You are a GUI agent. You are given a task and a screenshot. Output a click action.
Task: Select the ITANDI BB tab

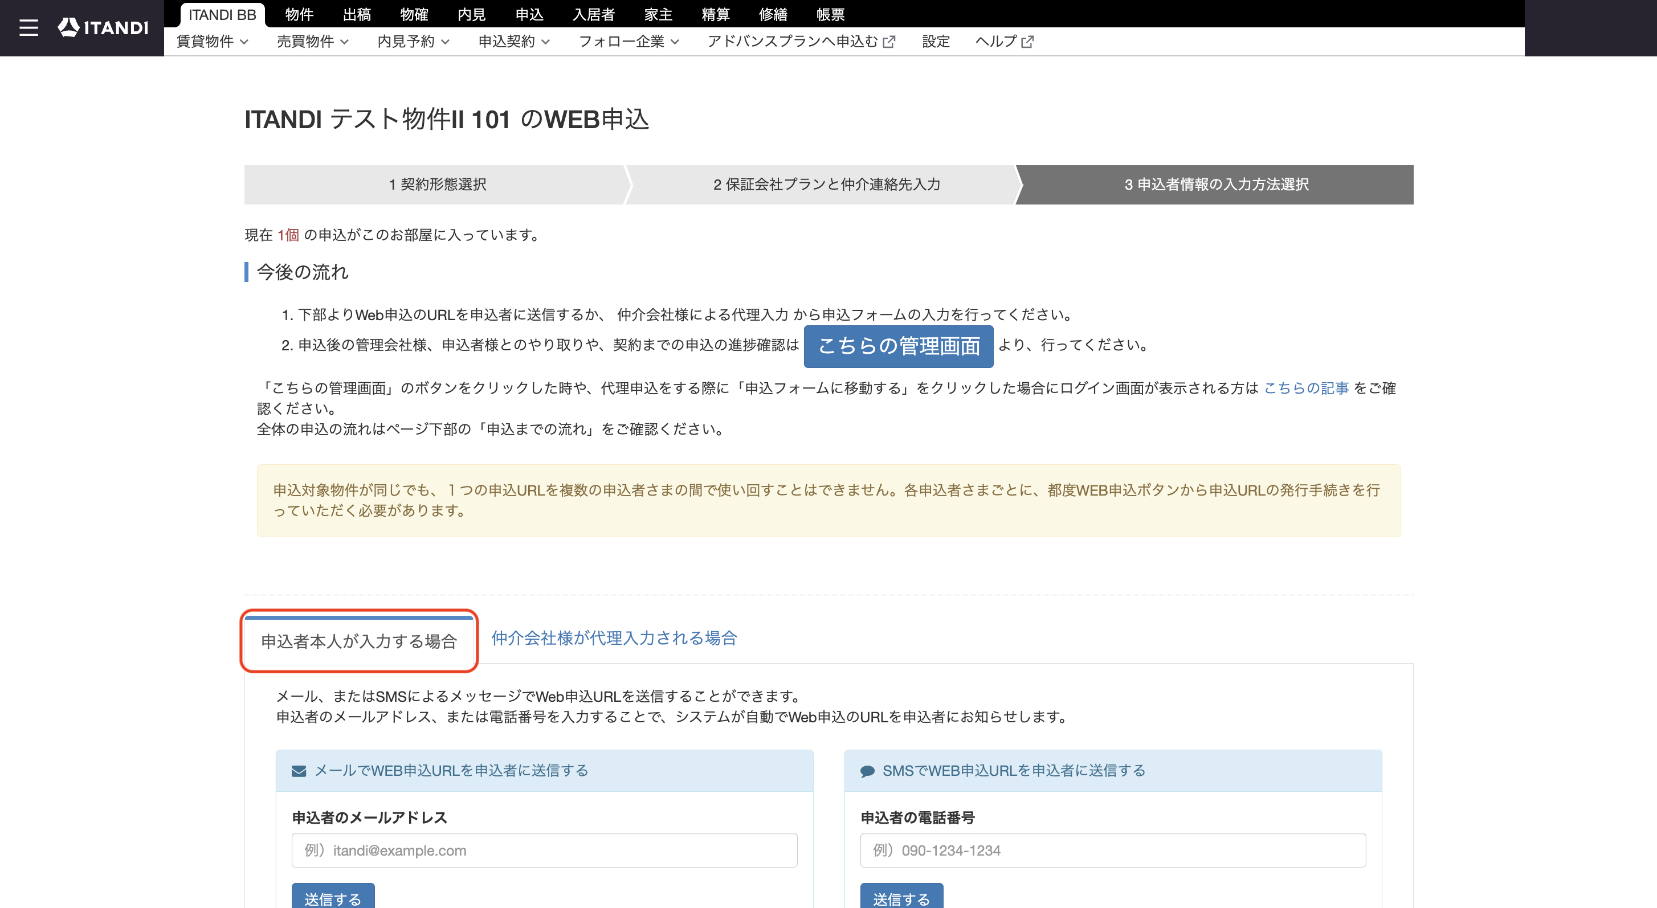[x=222, y=14]
